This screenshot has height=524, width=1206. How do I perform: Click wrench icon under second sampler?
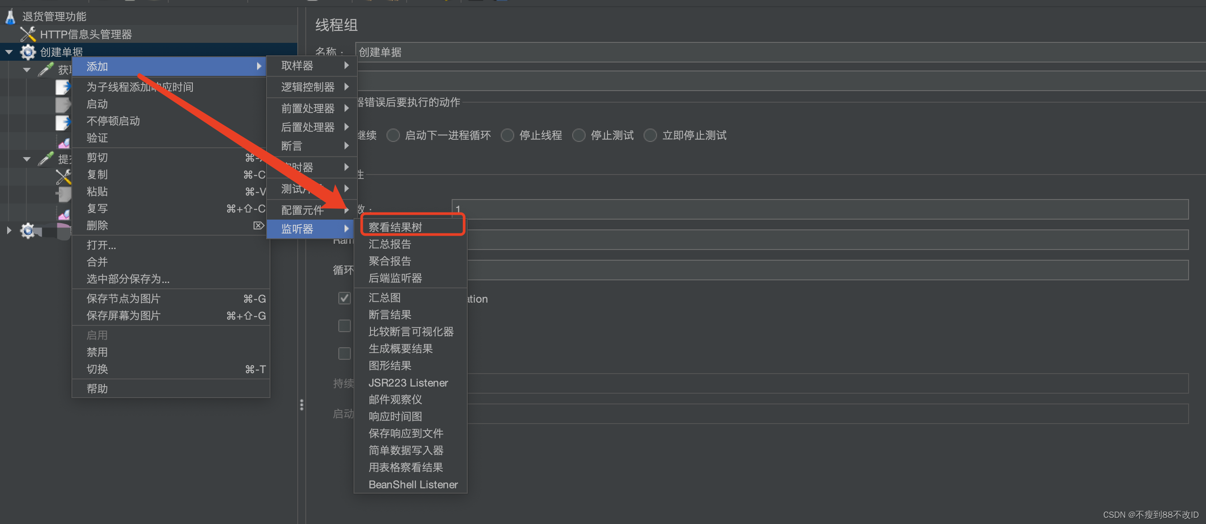63,177
